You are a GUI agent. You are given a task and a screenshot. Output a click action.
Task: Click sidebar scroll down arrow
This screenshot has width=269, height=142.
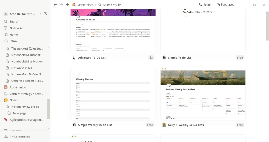coord(49,129)
